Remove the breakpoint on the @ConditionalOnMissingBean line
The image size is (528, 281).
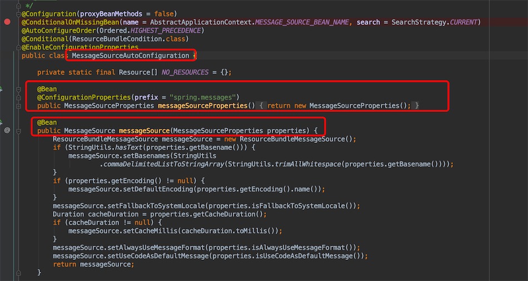[7, 22]
